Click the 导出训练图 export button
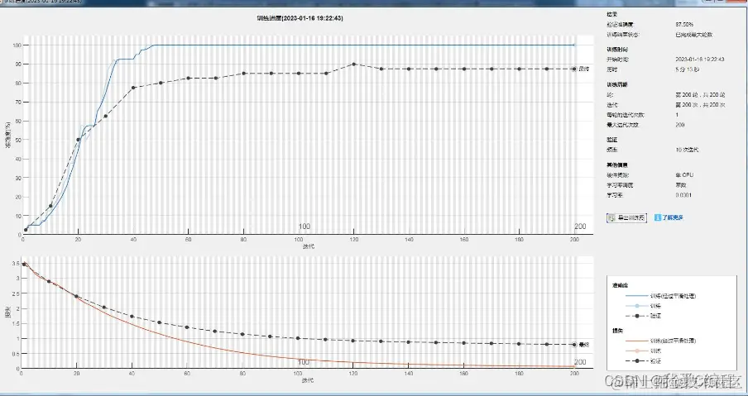 (x=626, y=217)
